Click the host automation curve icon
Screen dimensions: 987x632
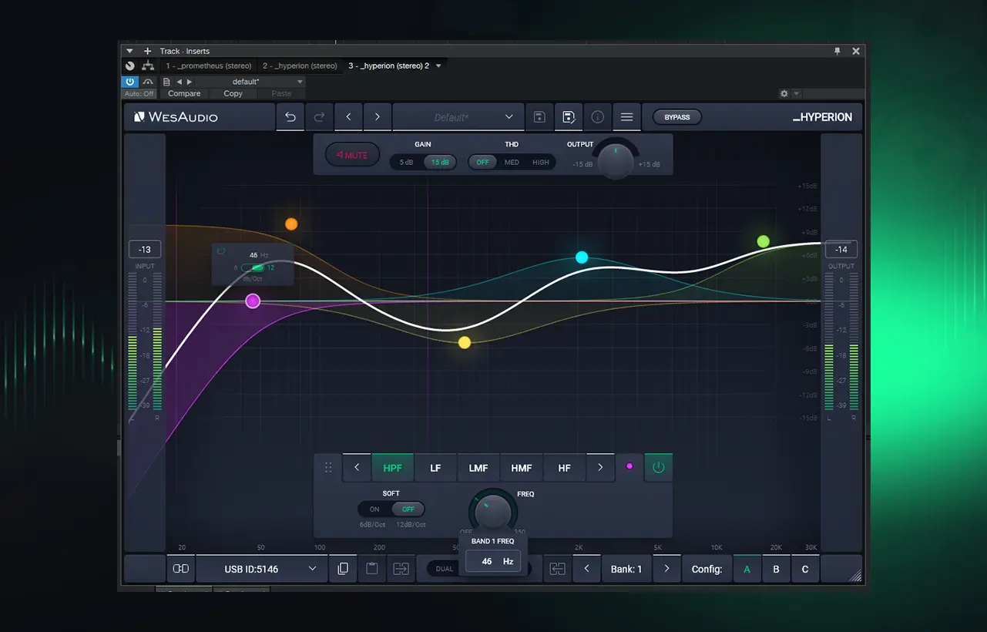pyautogui.click(x=148, y=81)
